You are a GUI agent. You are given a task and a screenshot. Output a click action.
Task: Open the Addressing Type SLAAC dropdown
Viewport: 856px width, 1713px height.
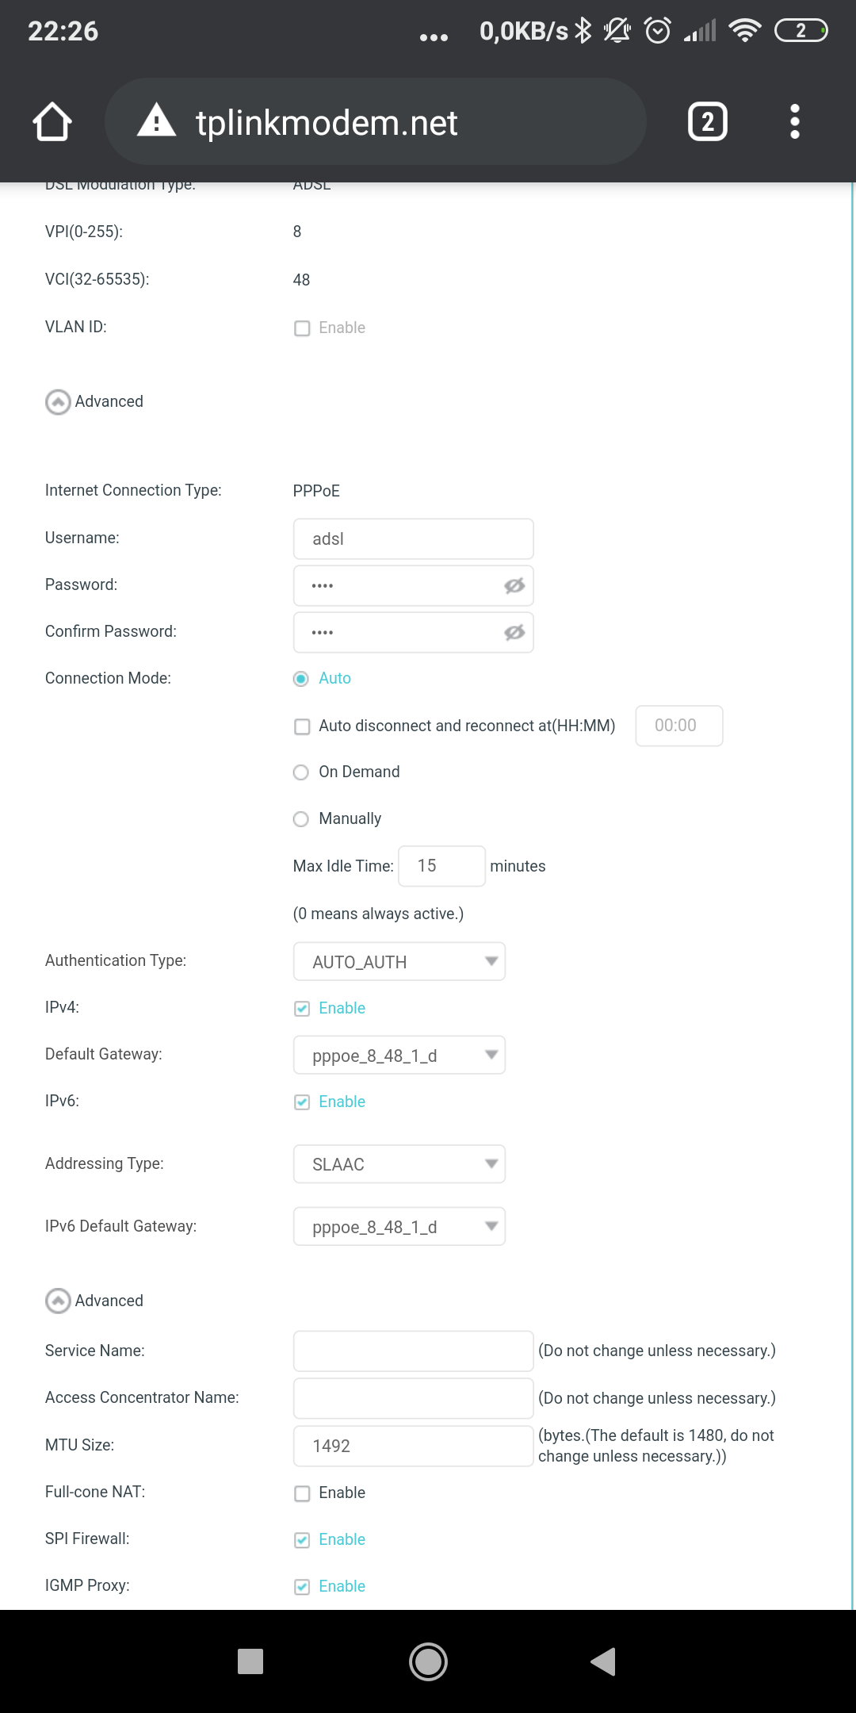tap(399, 1164)
